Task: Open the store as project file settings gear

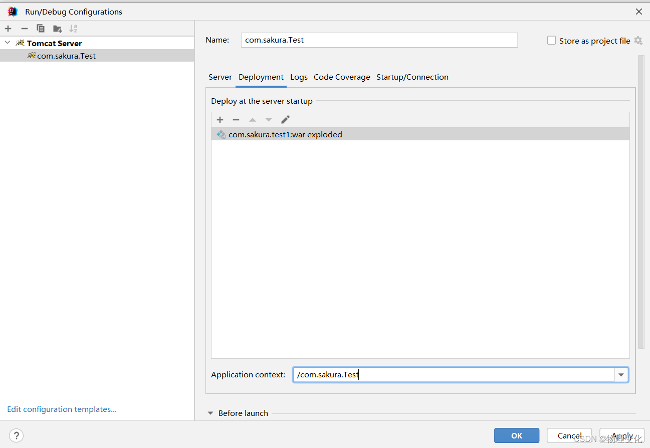Action: [x=638, y=41]
